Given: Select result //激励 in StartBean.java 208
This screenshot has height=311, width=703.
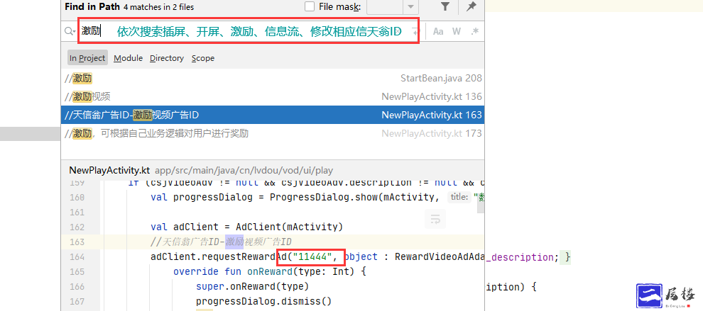Looking at the screenshot, I should pyautogui.click(x=273, y=79).
